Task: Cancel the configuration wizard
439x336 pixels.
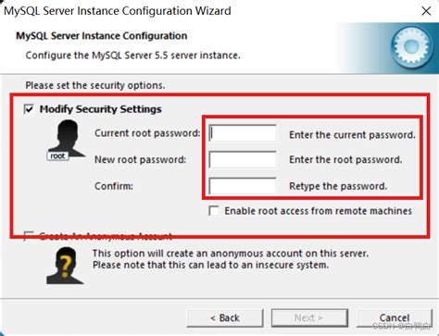Action: [395, 317]
